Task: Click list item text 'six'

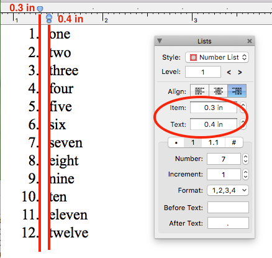Action: (x=58, y=125)
